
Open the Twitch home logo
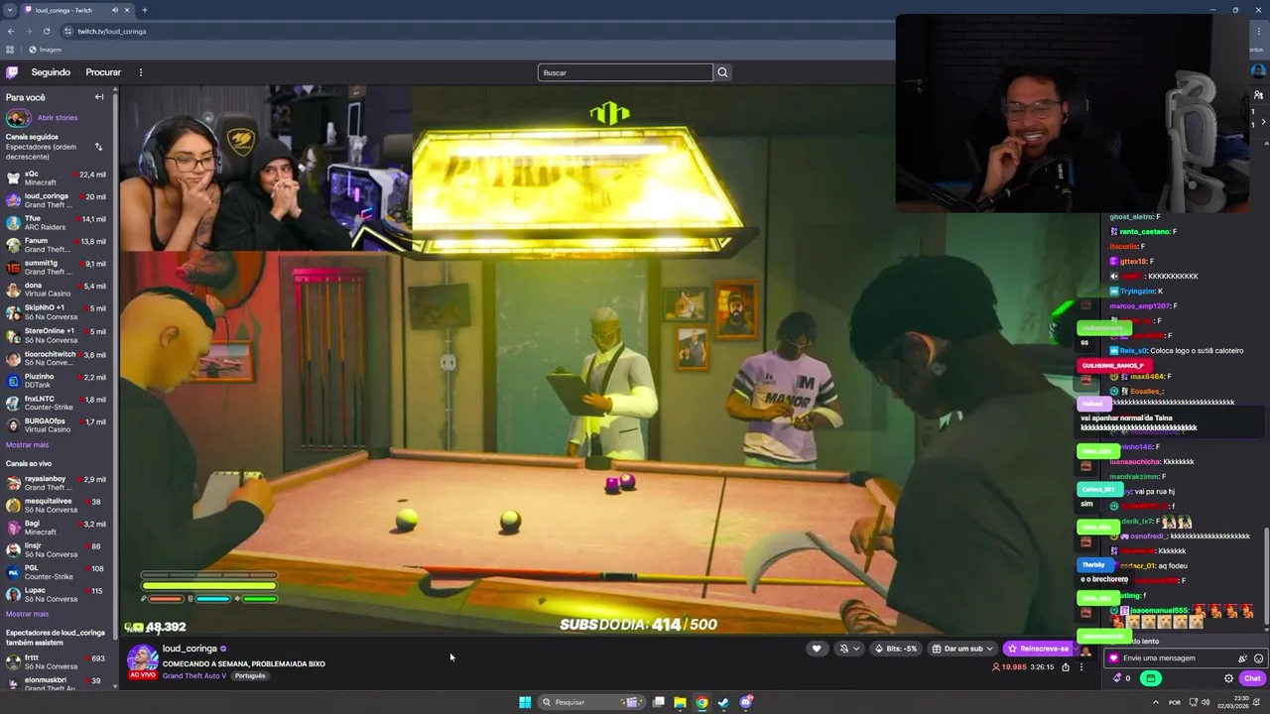pyautogui.click(x=12, y=72)
